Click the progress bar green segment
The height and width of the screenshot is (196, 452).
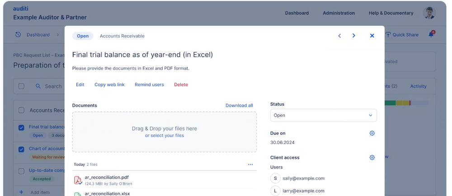390,103
